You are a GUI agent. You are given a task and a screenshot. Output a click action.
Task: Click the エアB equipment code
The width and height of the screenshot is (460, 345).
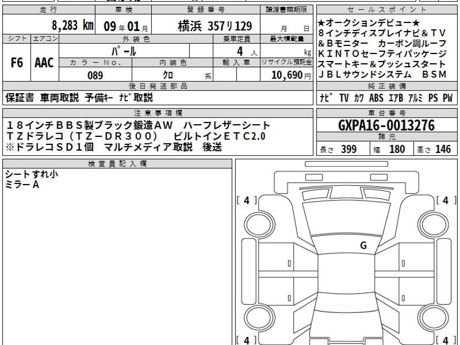click(x=396, y=98)
